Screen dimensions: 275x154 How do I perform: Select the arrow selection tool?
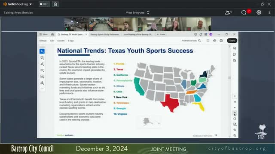(x=42, y=51)
